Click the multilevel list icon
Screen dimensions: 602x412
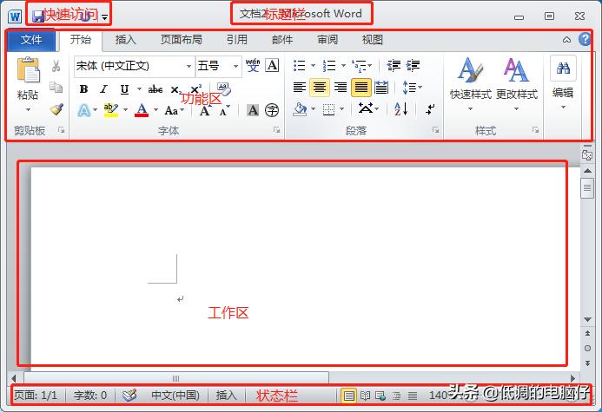point(359,66)
